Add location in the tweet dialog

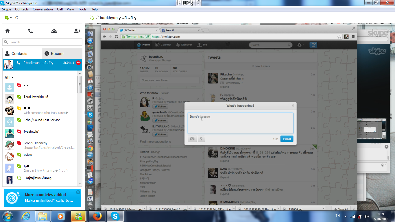coord(201,139)
